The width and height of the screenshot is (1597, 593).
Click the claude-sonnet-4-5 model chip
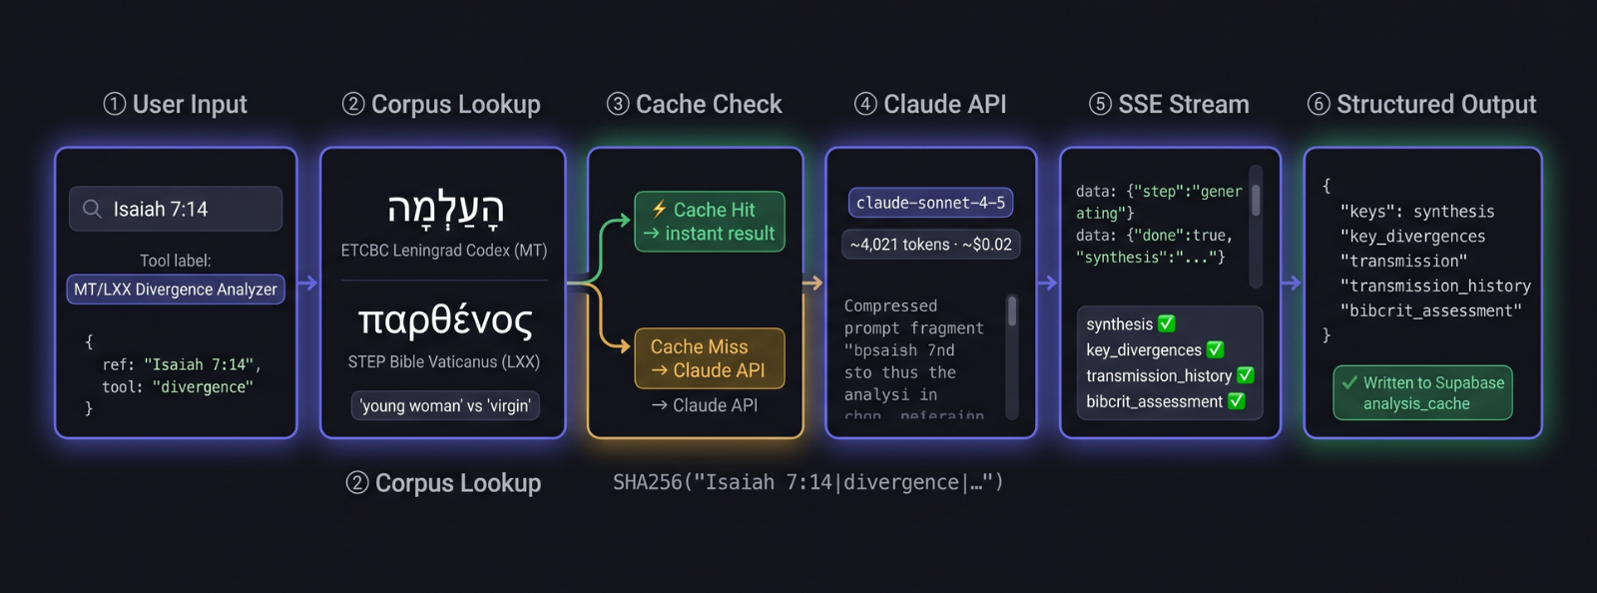(x=930, y=203)
